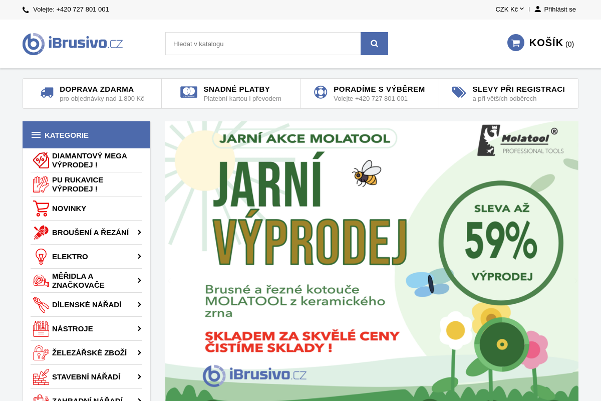Click the lifebuoy icon for PORADÍME S VÝBĚREM

pyautogui.click(x=321, y=93)
